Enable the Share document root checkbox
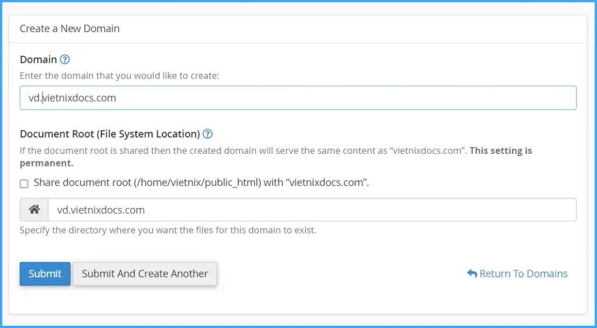Screen dimensions: 597x328 [x=24, y=184]
